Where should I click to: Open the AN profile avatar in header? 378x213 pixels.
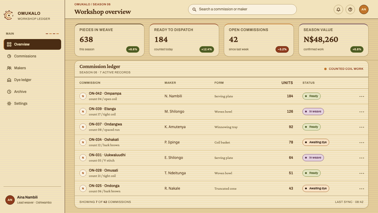(364, 9)
